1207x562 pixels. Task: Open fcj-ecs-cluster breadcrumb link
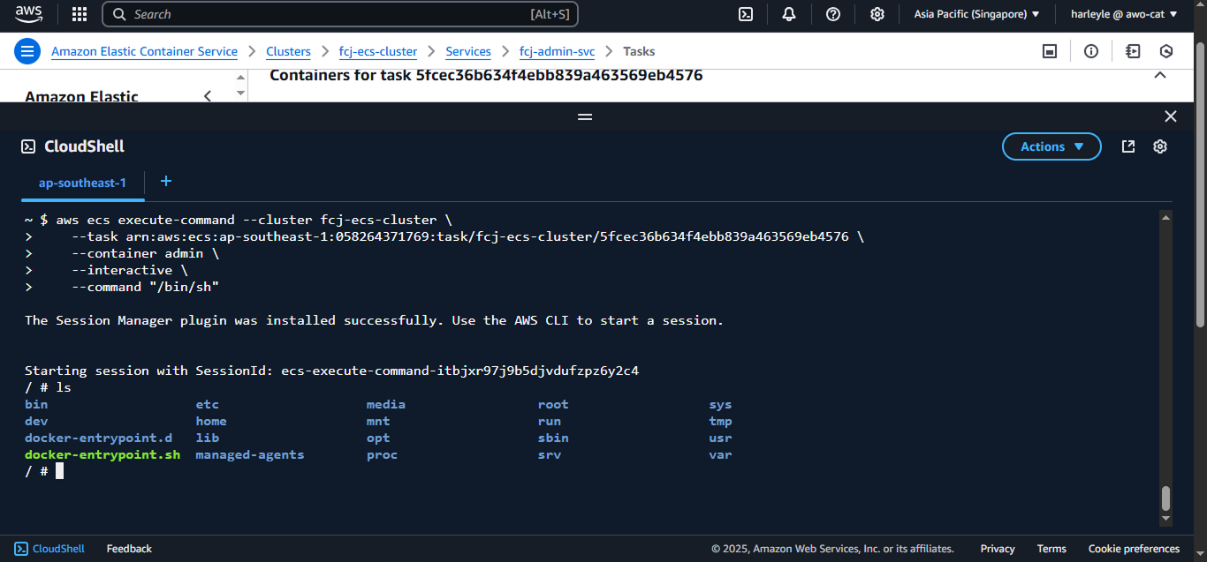pos(378,51)
